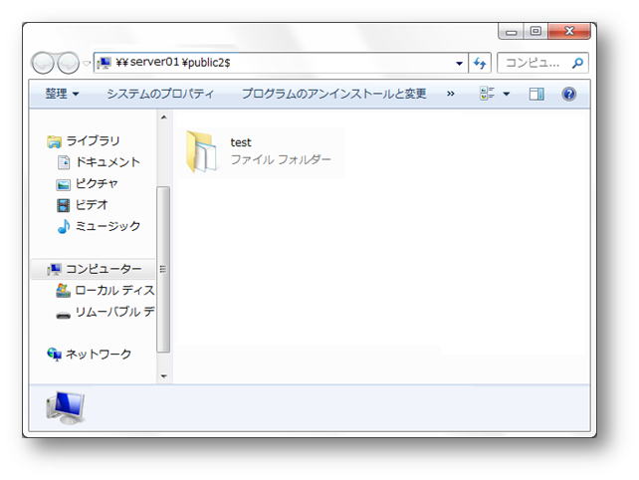Open the recent pages dropdown arrow

tap(87, 63)
